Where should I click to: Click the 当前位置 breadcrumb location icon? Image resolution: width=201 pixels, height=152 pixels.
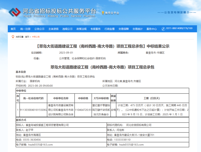[x=13, y=37]
